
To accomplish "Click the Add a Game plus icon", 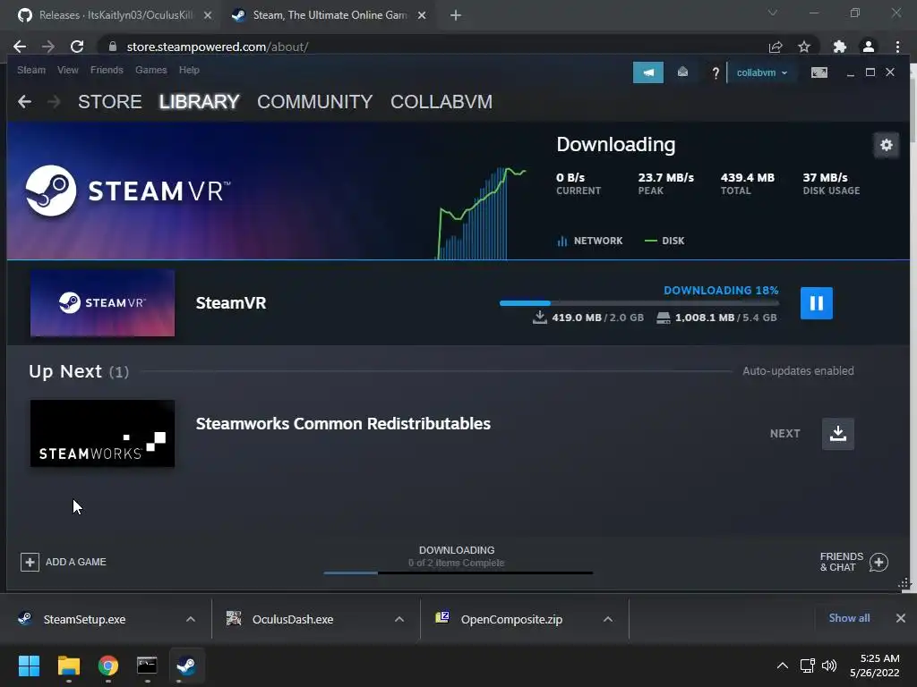I will [30, 562].
